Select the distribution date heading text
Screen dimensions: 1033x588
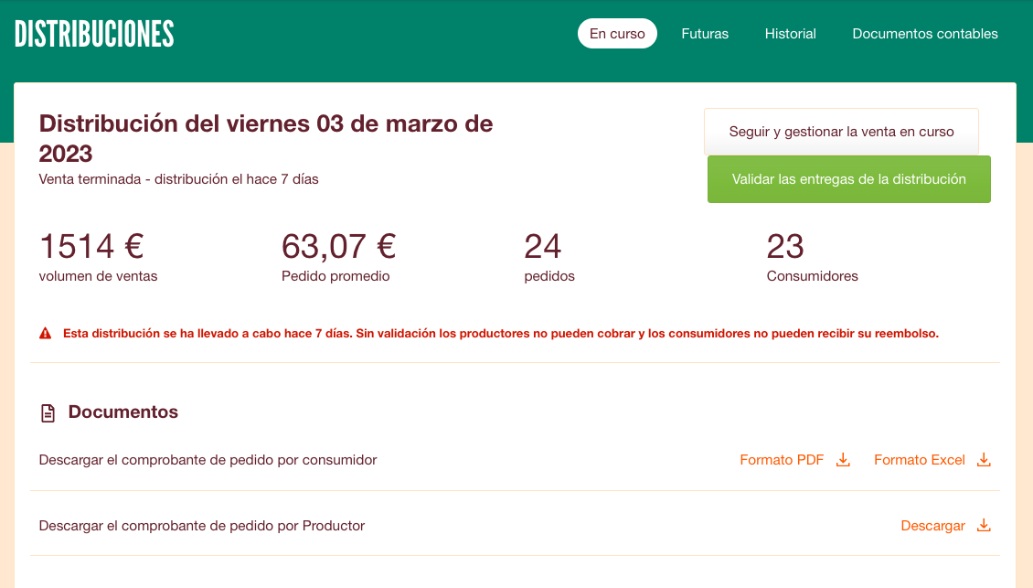(266, 138)
